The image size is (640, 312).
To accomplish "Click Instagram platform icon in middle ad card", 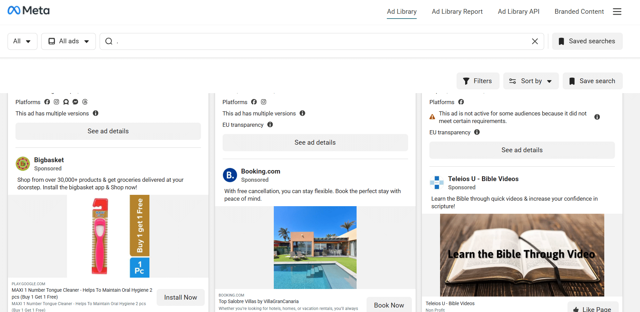I will 263,102.
